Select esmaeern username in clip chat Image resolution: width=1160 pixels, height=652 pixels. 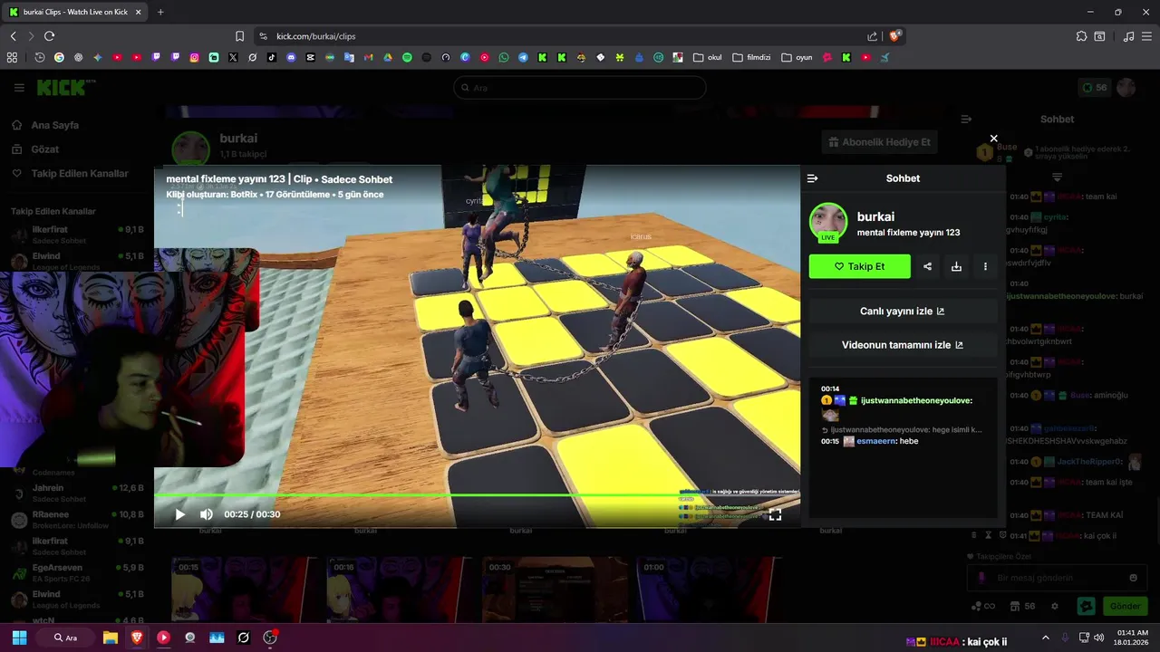coord(875,441)
